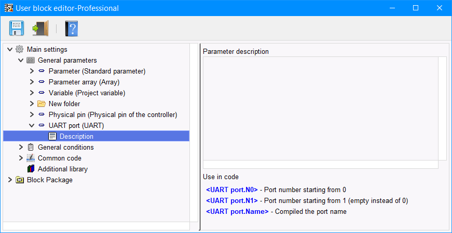Open the Help book icon

(71, 28)
